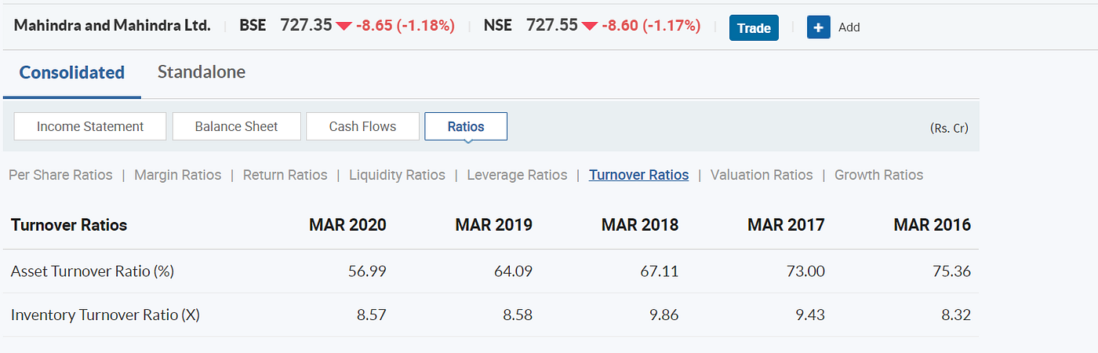1098x353 pixels.
Task: Click inventory turnover value 8.32
Action: [956, 315]
